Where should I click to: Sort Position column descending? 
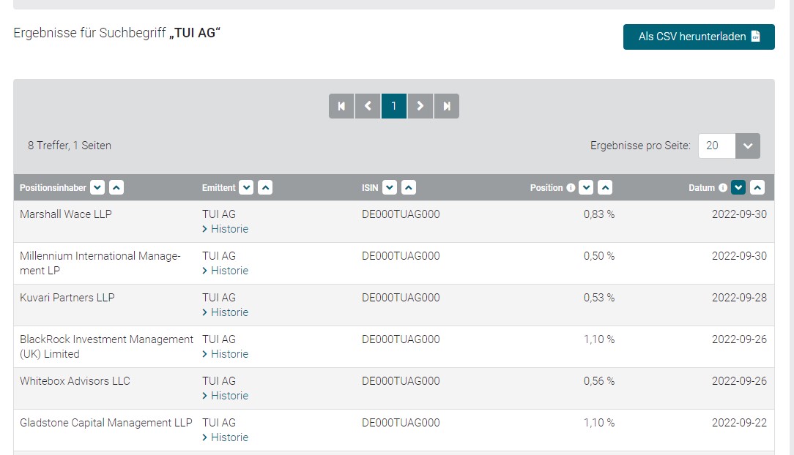[x=586, y=188]
